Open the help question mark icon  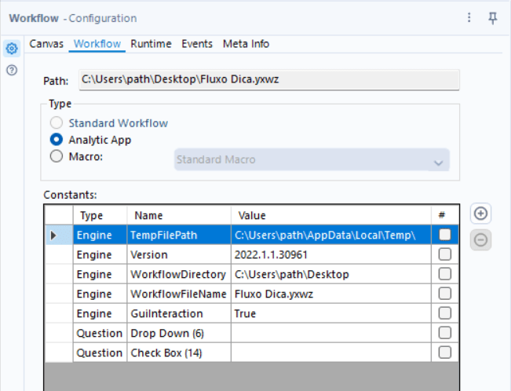pos(12,70)
